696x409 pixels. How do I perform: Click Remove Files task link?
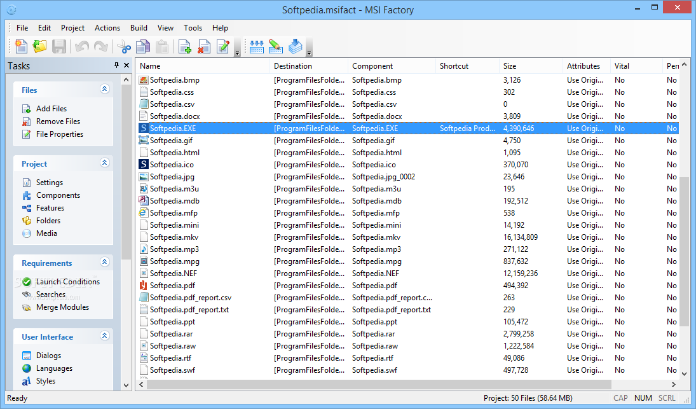click(x=58, y=121)
